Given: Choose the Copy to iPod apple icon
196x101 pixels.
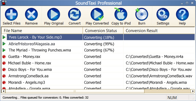Looking at the screenshot, I should click(121, 14).
